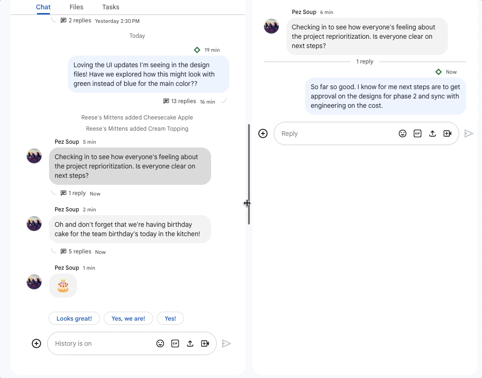The image size is (482, 378).
Task: Click the plus icon beside History is on
Action: (36, 343)
